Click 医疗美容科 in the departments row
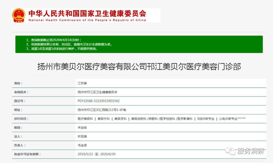Image resolution: width=273 pixels, height=163 pixels. tap(85, 119)
